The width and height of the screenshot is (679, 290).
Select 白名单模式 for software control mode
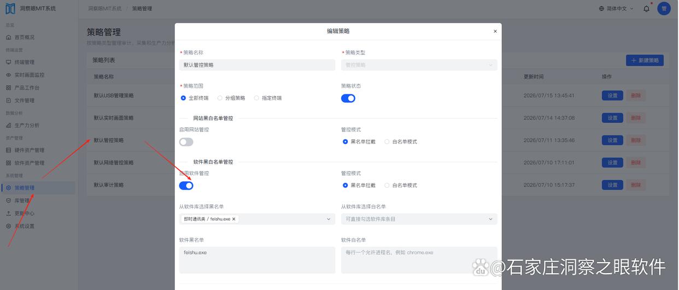tap(401, 185)
